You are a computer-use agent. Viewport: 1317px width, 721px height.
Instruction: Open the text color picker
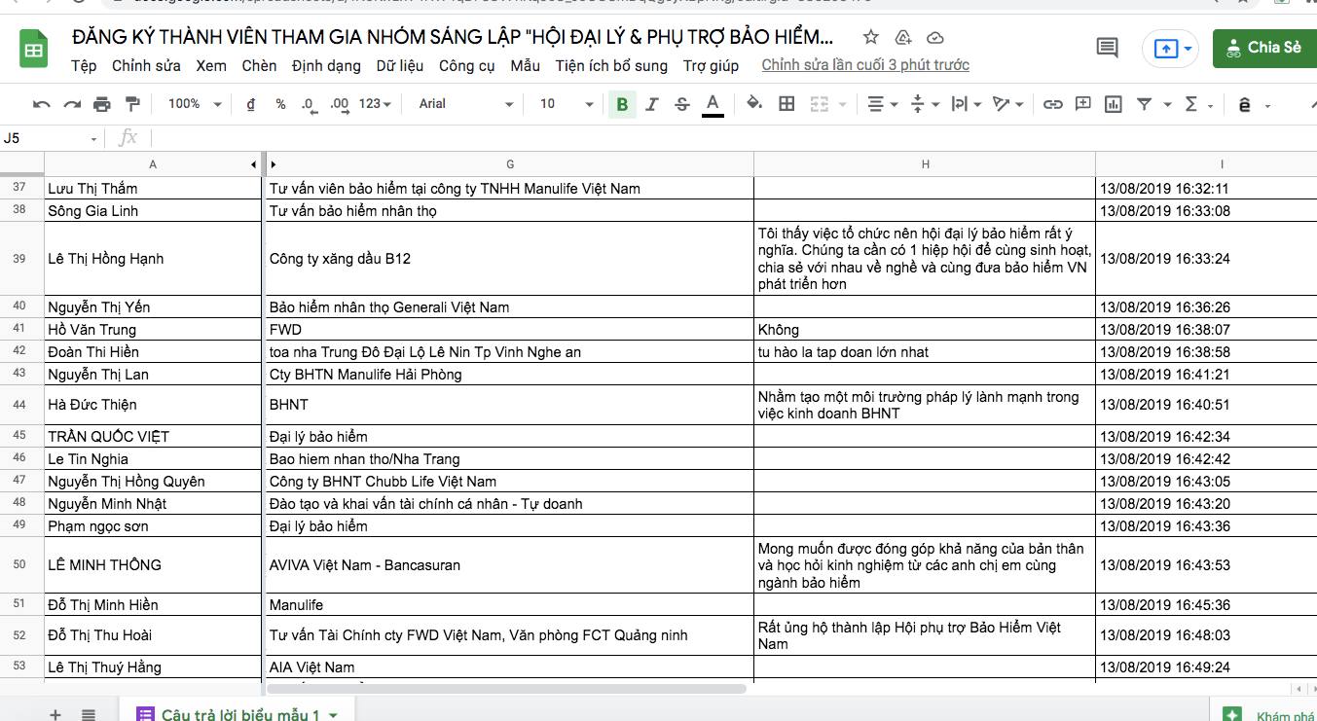click(713, 104)
